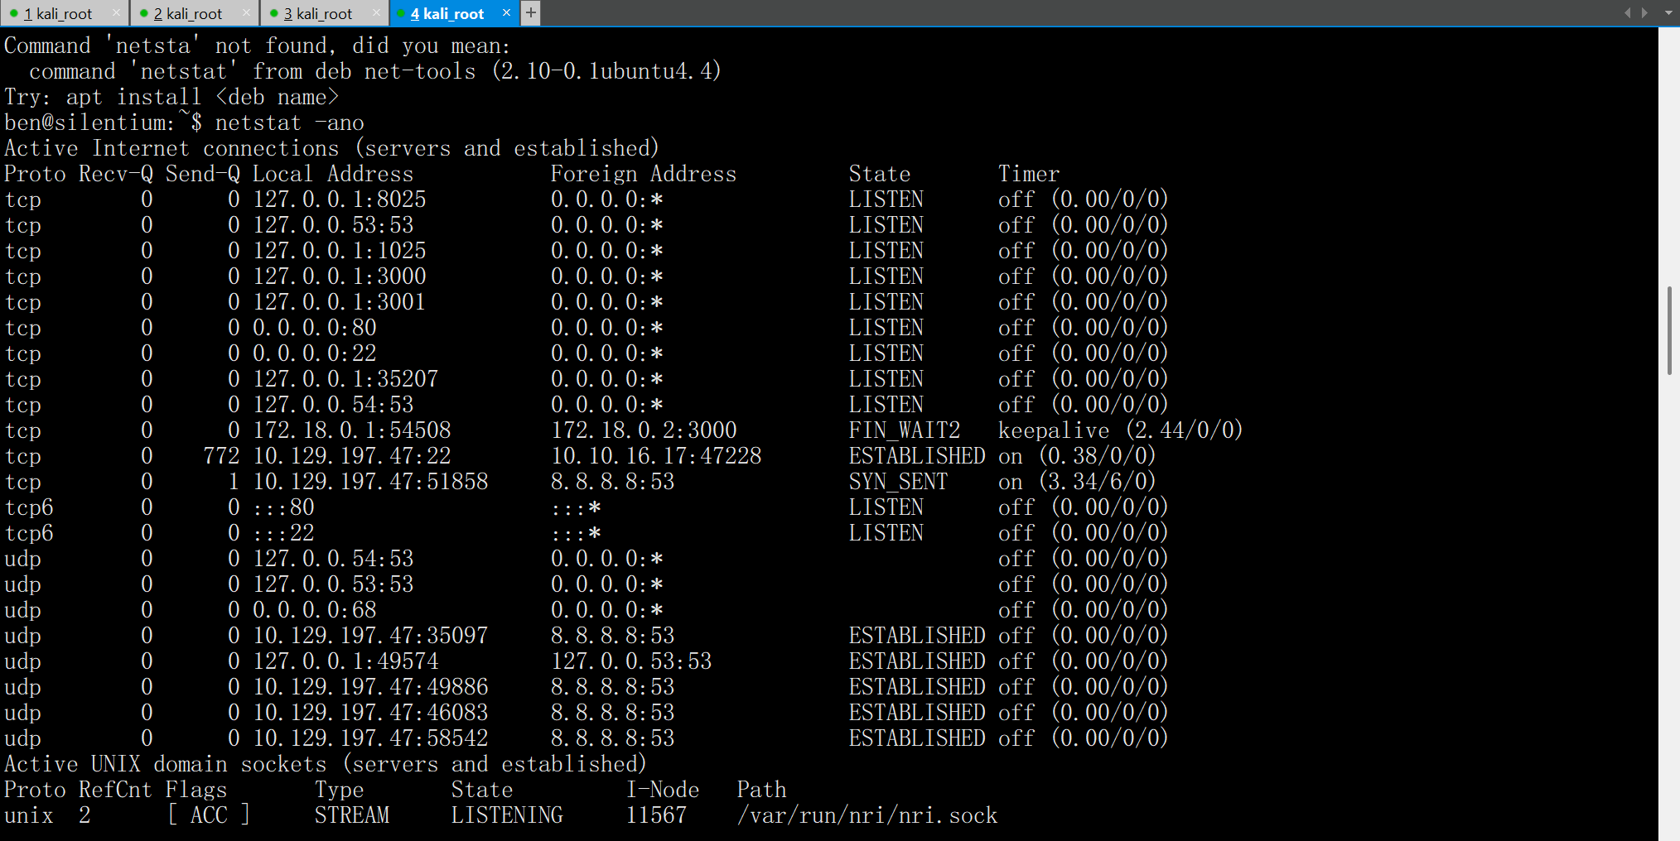Screen dimensions: 1680x841
Task: Click the 'netstat -ano' command text
Action: click(289, 123)
